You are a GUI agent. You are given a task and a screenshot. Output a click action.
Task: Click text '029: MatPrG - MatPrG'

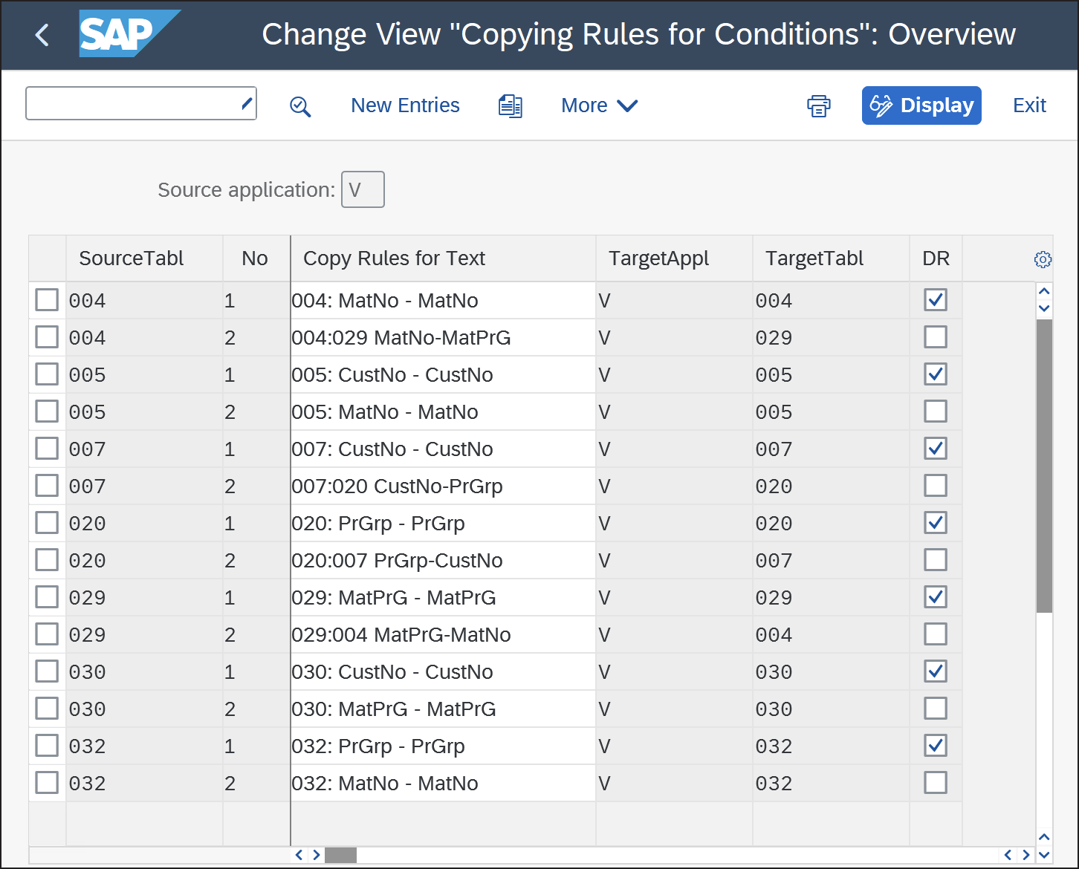[x=394, y=597]
